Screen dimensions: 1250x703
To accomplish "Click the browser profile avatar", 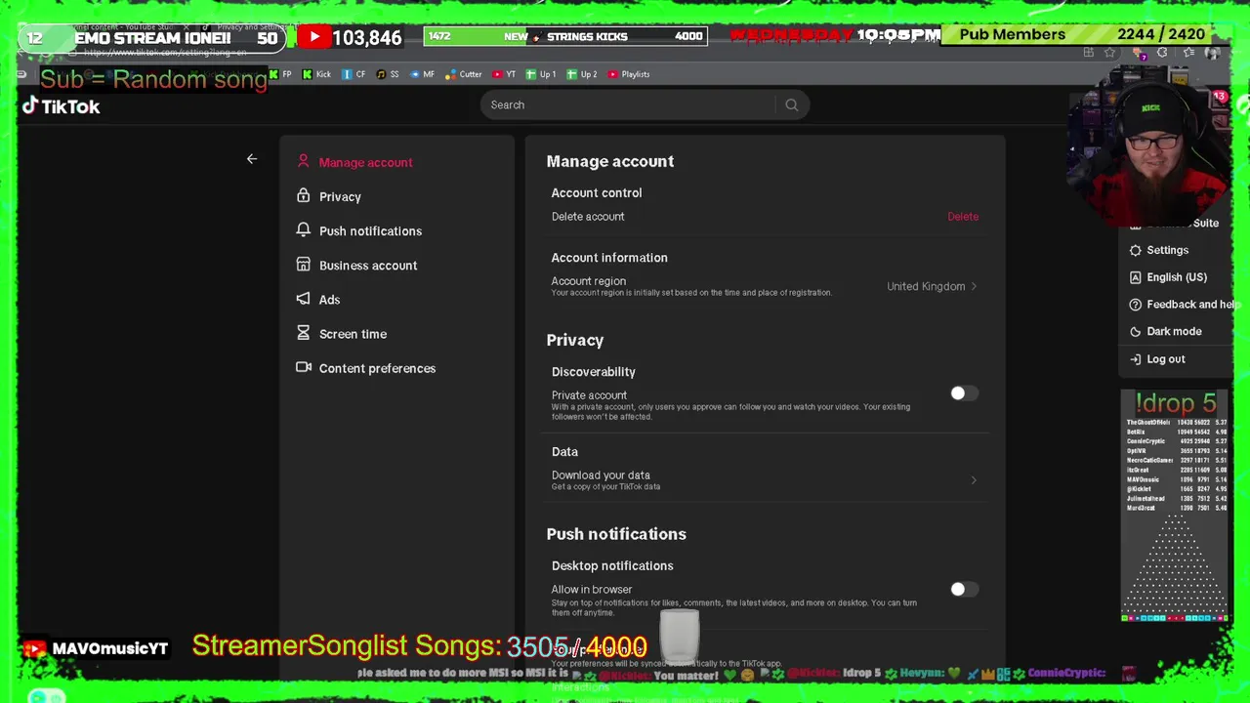I will point(1212,53).
